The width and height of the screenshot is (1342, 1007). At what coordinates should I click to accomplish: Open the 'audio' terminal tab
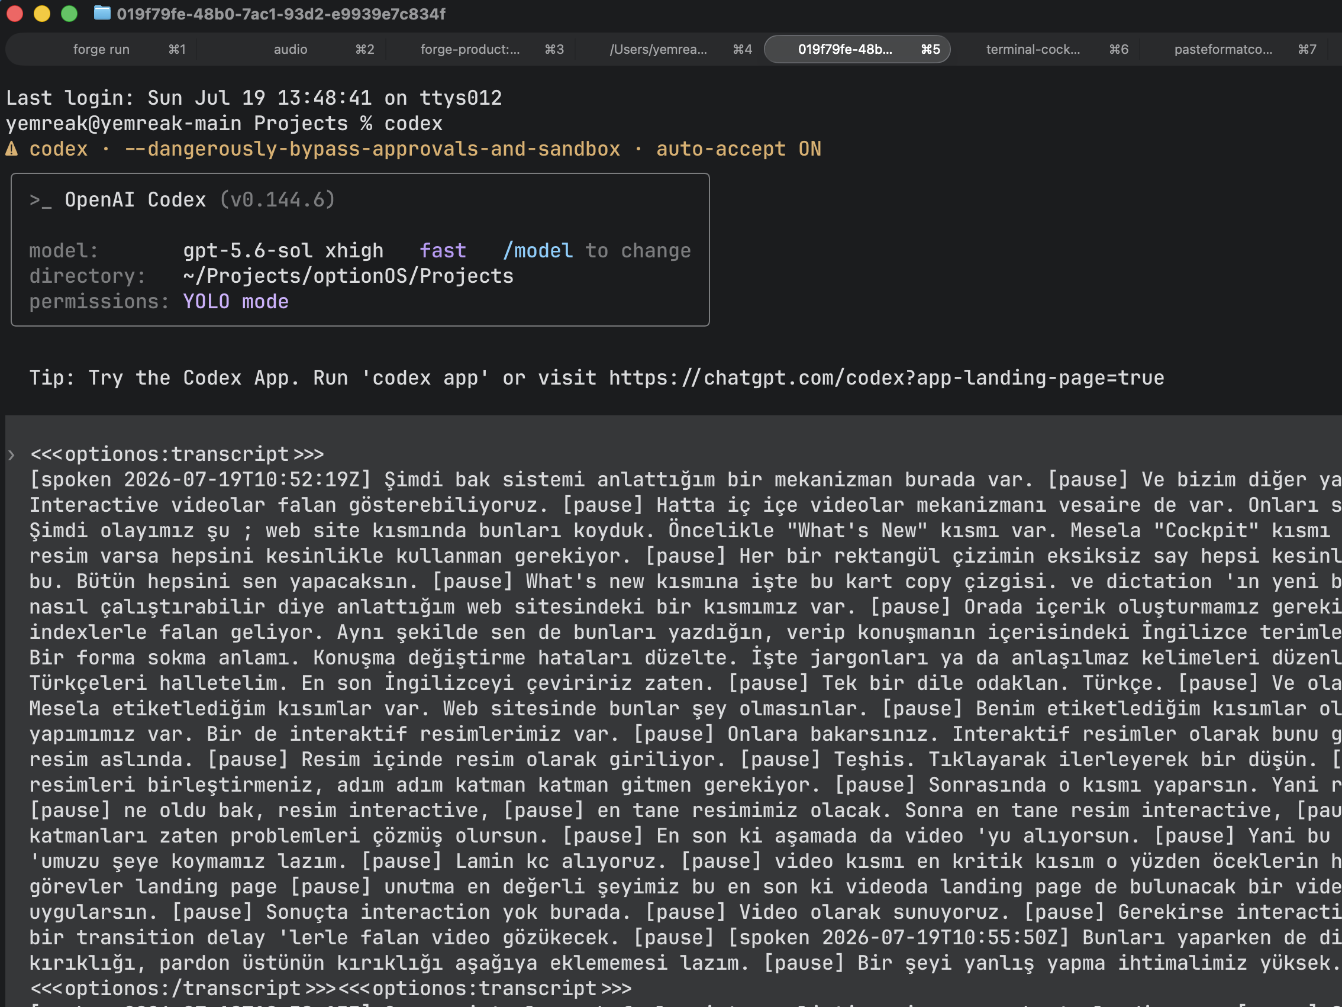tap(291, 49)
